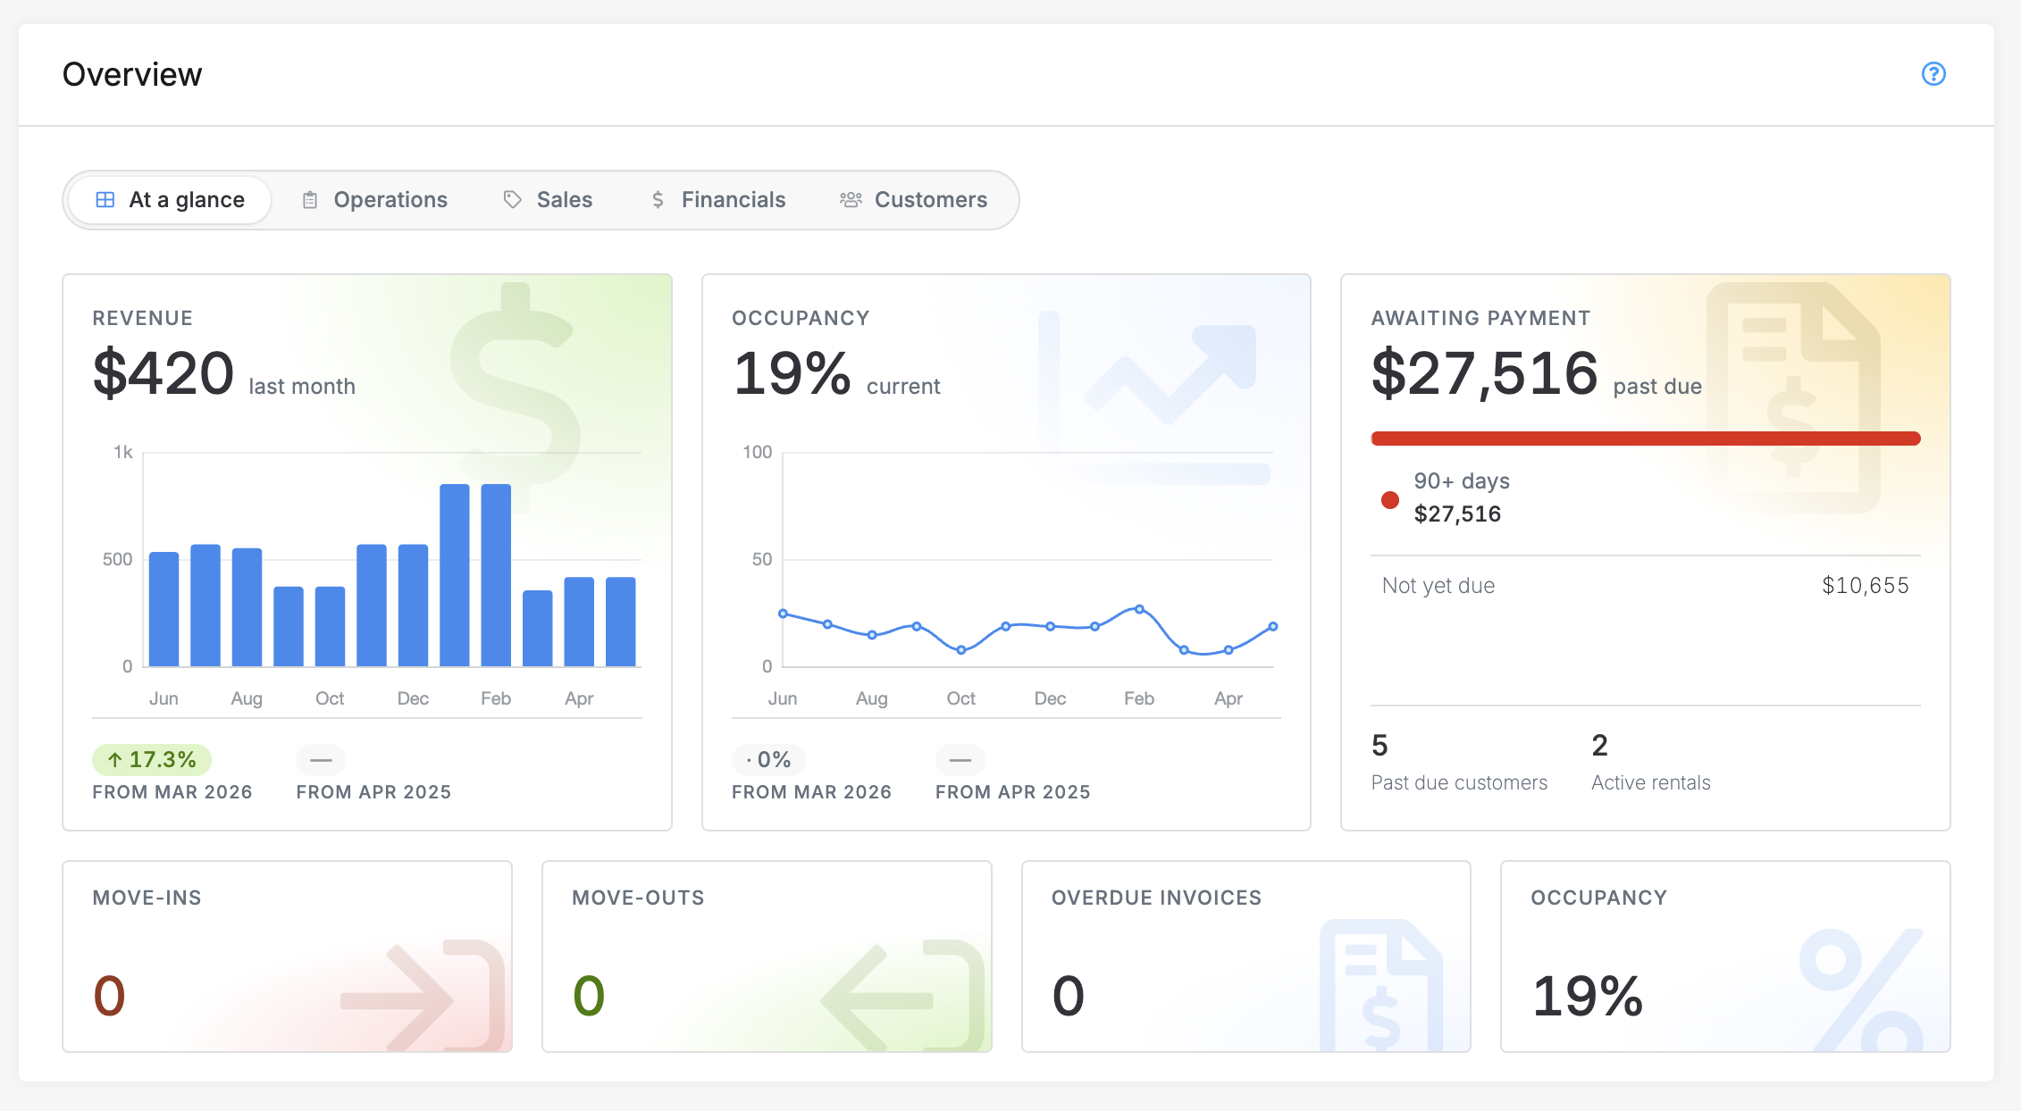Screen dimensions: 2021x1111
Task: Click the Move-ins arrow icon
Action: (x=422, y=995)
